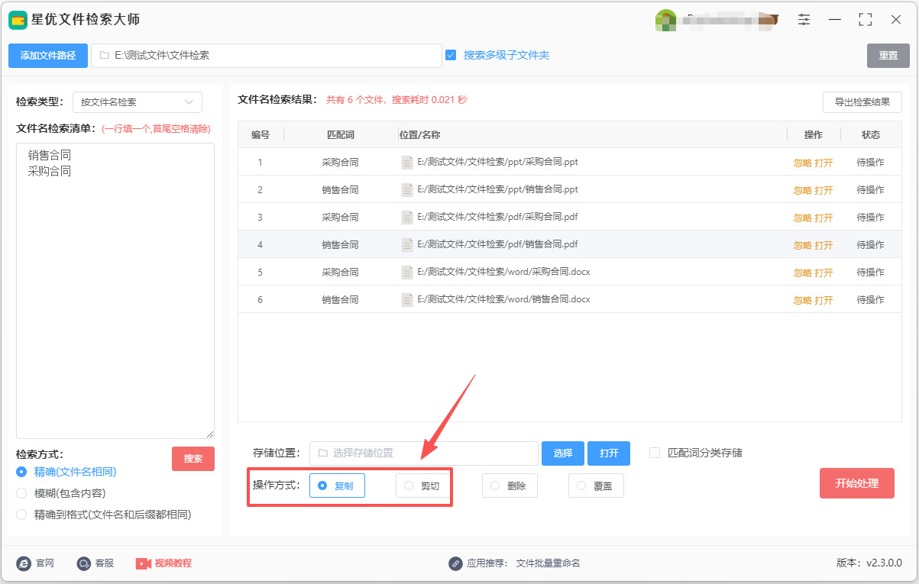Click 匹配词 cell 采购合同 in row 3

(340, 217)
